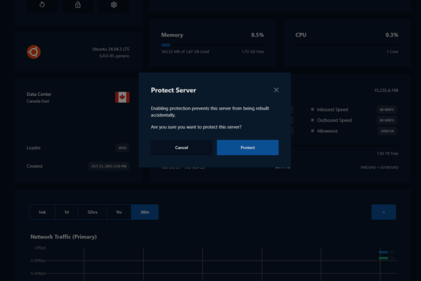Switch to 12hrs traffic range
The height and width of the screenshot is (281, 421).
coord(92,212)
